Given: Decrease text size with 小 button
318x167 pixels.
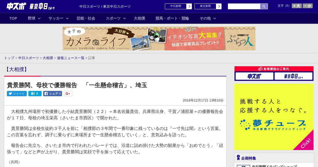Looking at the screenshot, I should coord(308,6).
